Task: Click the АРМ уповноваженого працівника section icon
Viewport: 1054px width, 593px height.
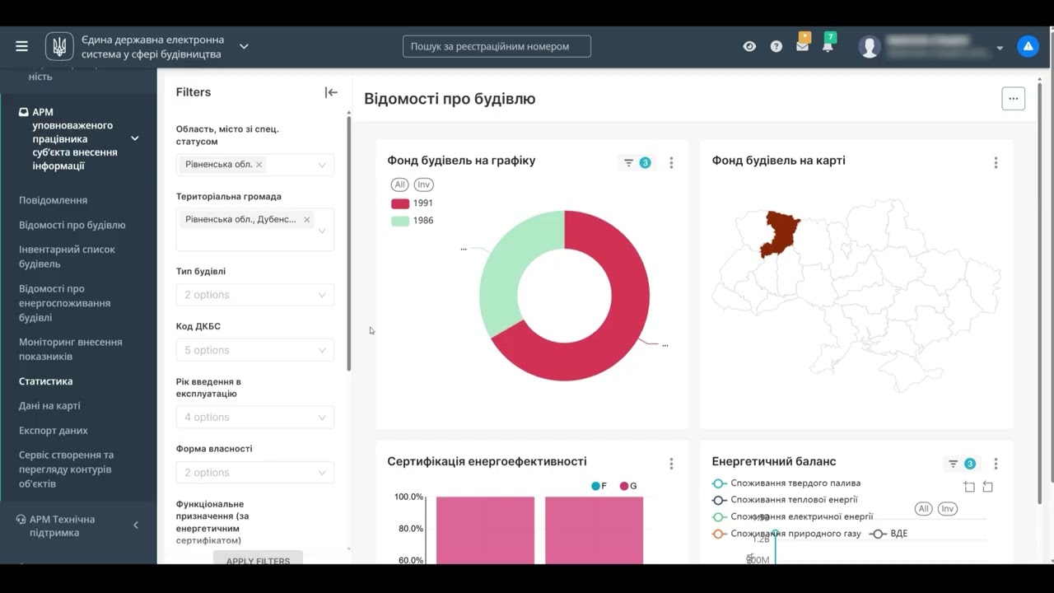Action: point(24,112)
